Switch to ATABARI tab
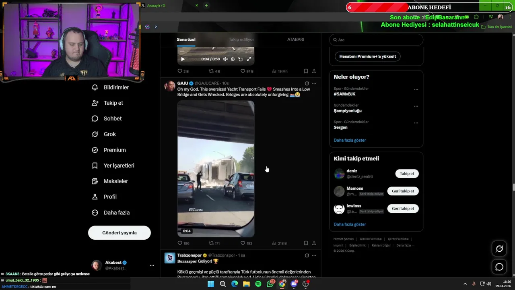 click(x=296, y=39)
